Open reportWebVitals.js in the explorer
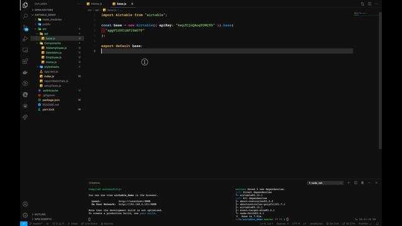Screen dimensions: 402x226 tap(56, 81)
